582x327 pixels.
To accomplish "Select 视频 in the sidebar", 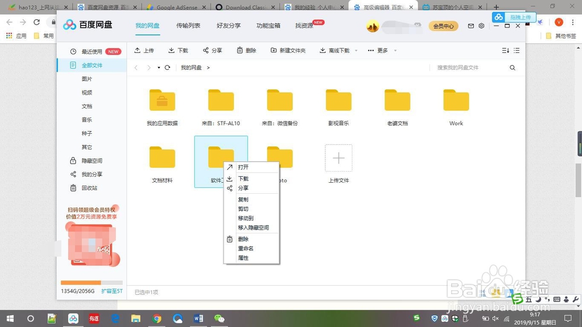I will 87,93.
